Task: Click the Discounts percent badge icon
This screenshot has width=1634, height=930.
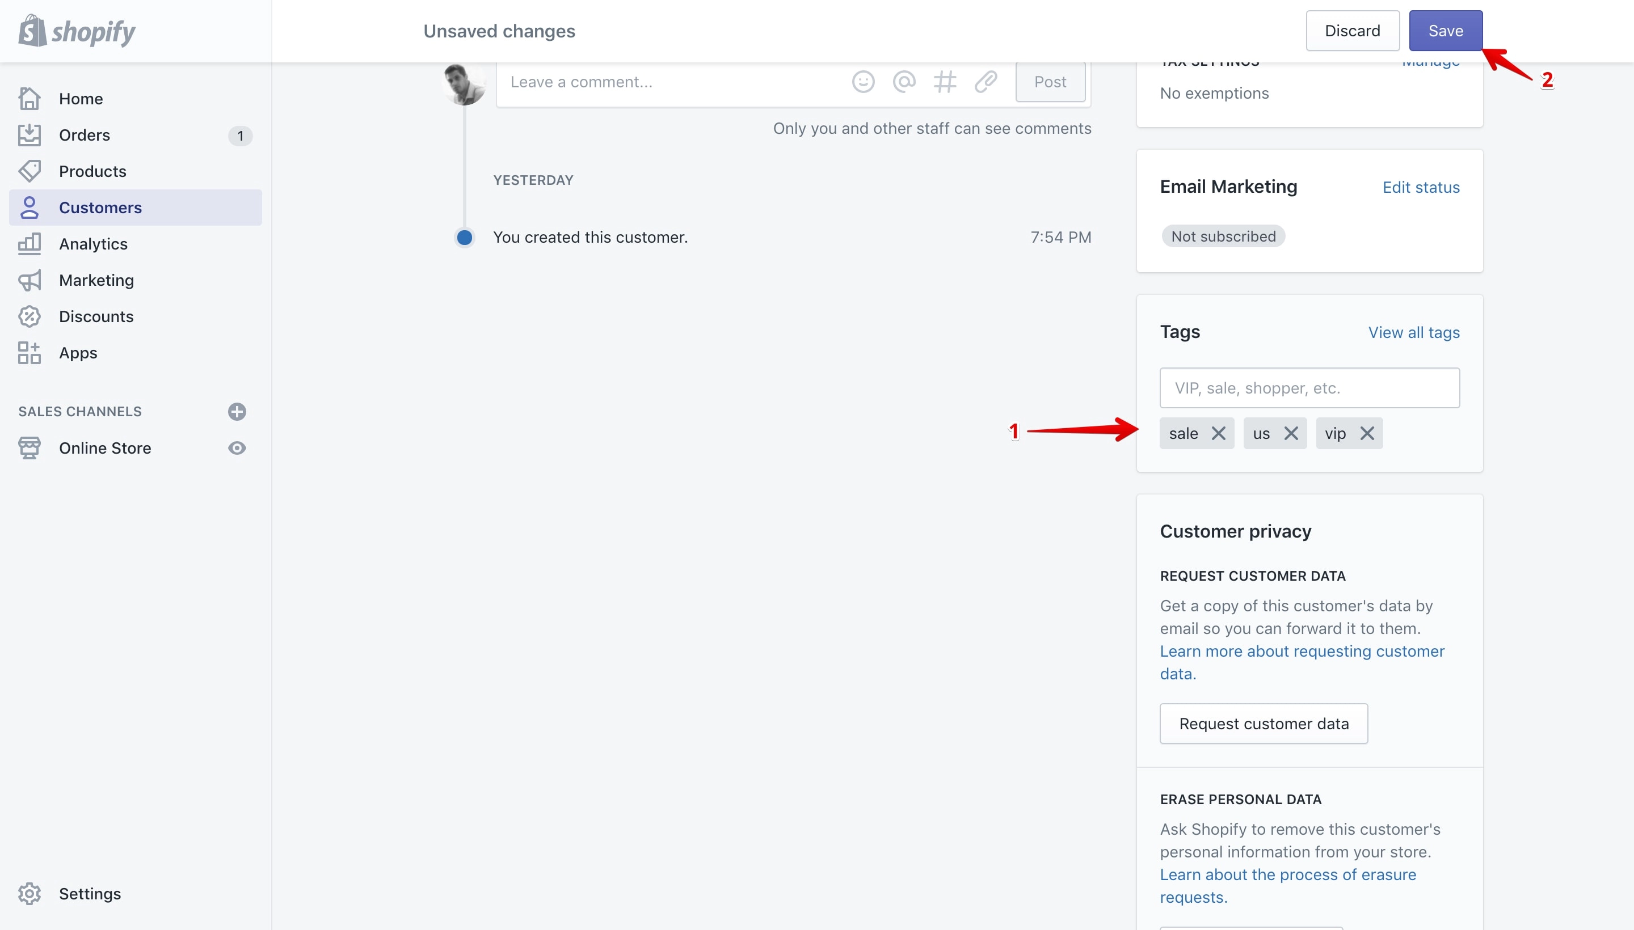Action: (30, 316)
